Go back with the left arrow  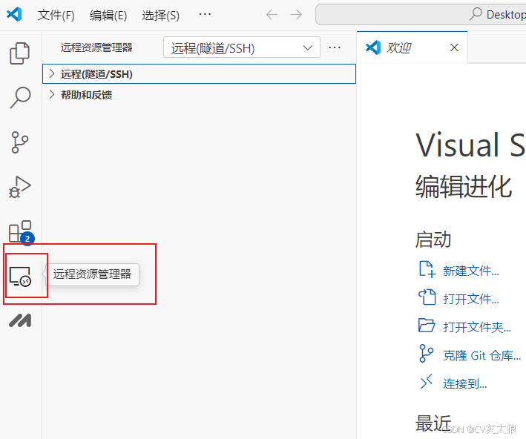pyautogui.click(x=272, y=14)
